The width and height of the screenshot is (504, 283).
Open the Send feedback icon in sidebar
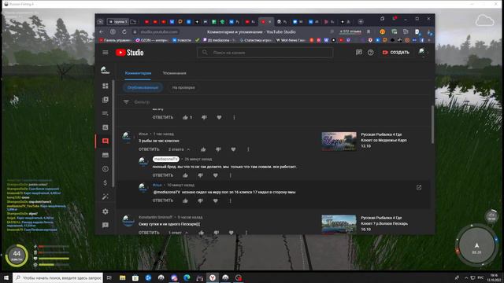click(105, 226)
